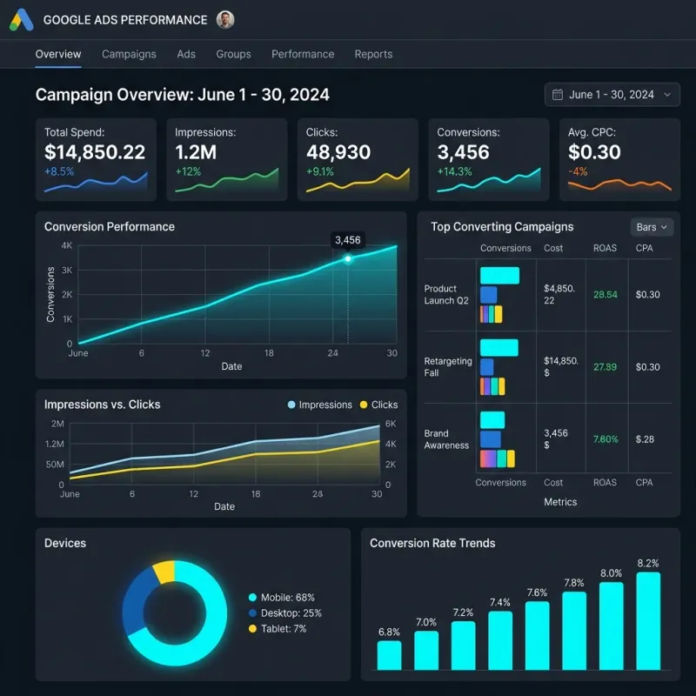696x696 pixels.
Task: Click the -4% CPC change value
Action: click(578, 171)
